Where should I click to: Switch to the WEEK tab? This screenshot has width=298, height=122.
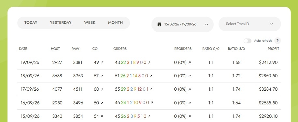pyautogui.click(x=90, y=23)
